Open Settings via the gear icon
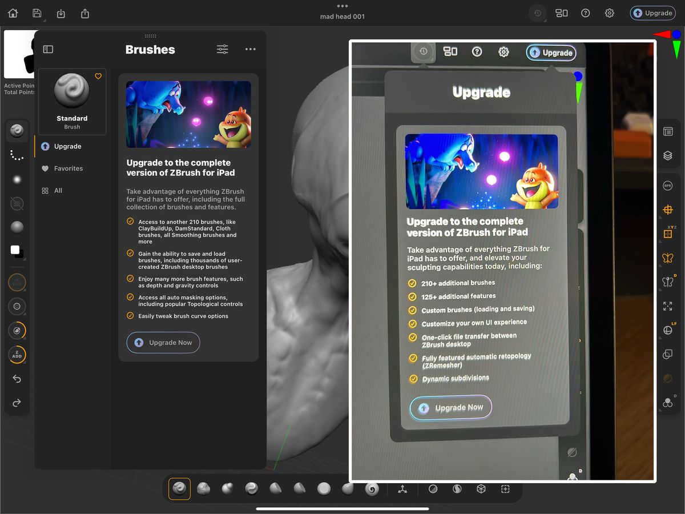 pos(609,13)
